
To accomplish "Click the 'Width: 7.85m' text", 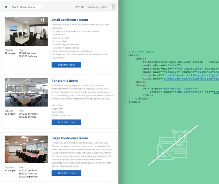I will [57, 105].
